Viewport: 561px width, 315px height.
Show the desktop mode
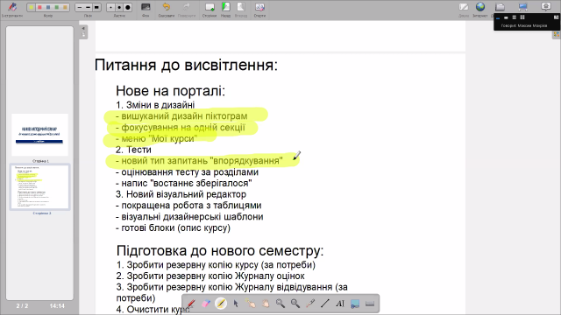[x=522, y=7]
